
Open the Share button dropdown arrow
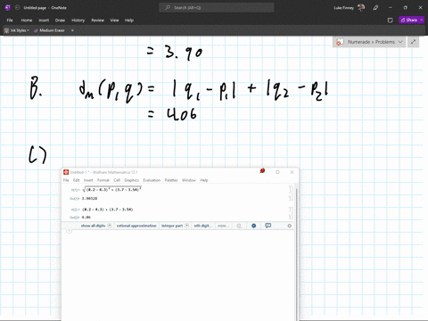(x=422, y=20)
